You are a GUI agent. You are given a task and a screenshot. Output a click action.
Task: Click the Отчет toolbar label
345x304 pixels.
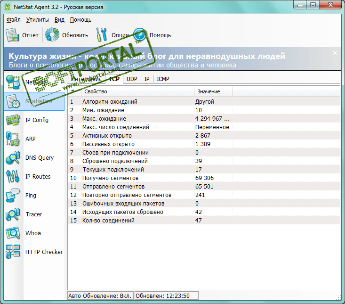click(30, 35)
